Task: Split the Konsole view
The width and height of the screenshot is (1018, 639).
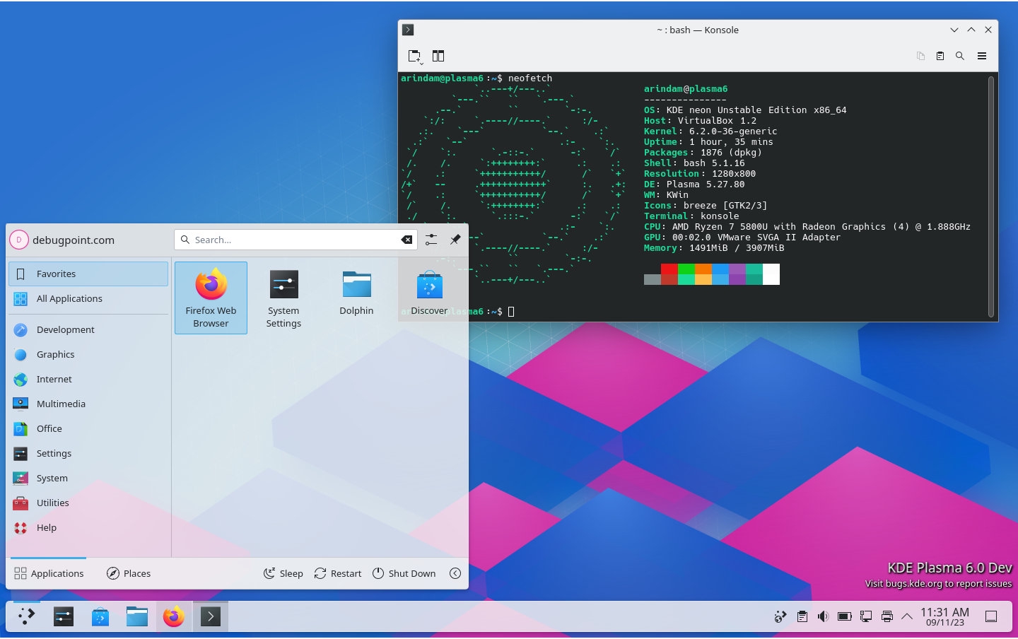Action: click(x=438, y=56)
